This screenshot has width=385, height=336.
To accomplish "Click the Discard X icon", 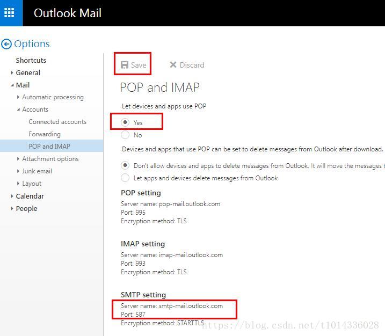I will pyautogui.click(x=173, y=65).
